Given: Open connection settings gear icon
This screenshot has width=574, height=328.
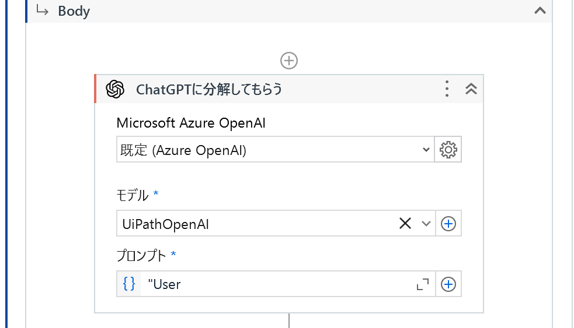Looking at the screenshot, I should point(448,150).
